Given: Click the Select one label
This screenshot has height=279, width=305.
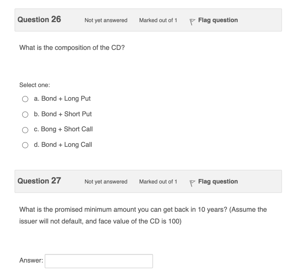Looking at the screenshot, I should point(34,85).
